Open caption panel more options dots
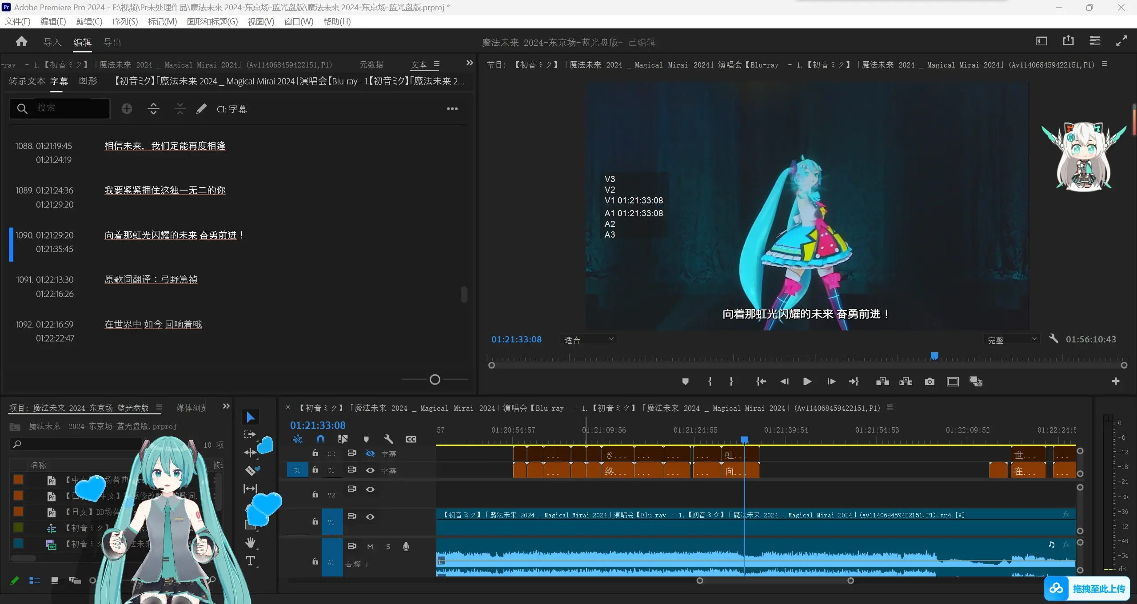Screen dimensions: 1137x604 tap(452, 109)
